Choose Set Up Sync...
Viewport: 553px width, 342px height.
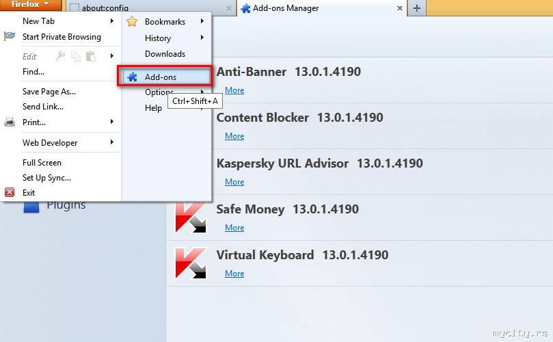coord(46,178)
